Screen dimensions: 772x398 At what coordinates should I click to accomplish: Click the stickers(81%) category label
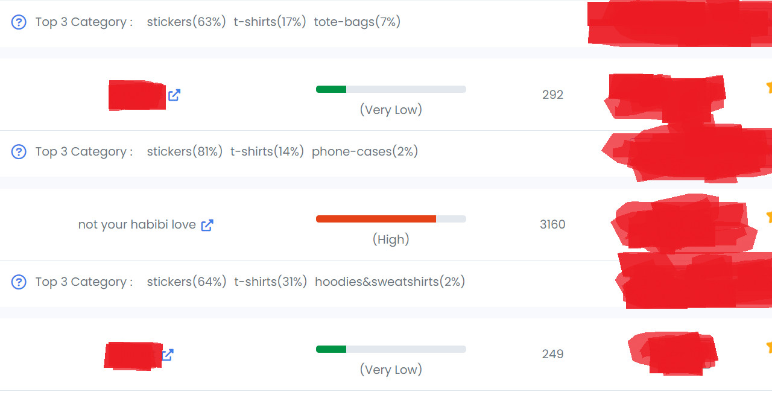pyautogui.click(x=185, y=152)
